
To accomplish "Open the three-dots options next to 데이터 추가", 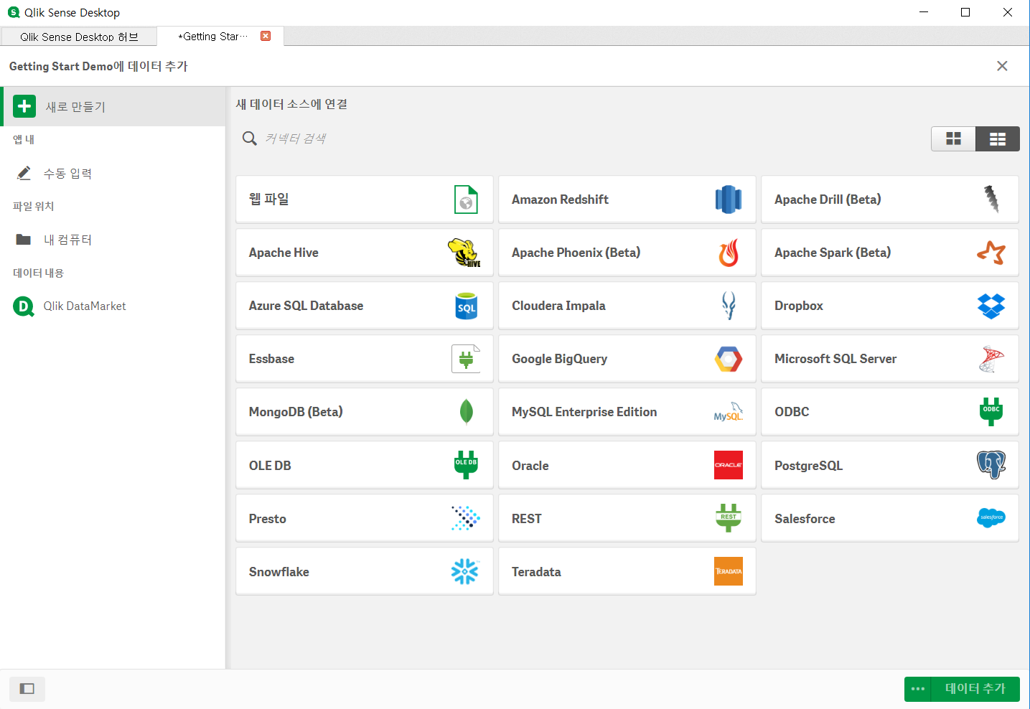I will 917,689.
